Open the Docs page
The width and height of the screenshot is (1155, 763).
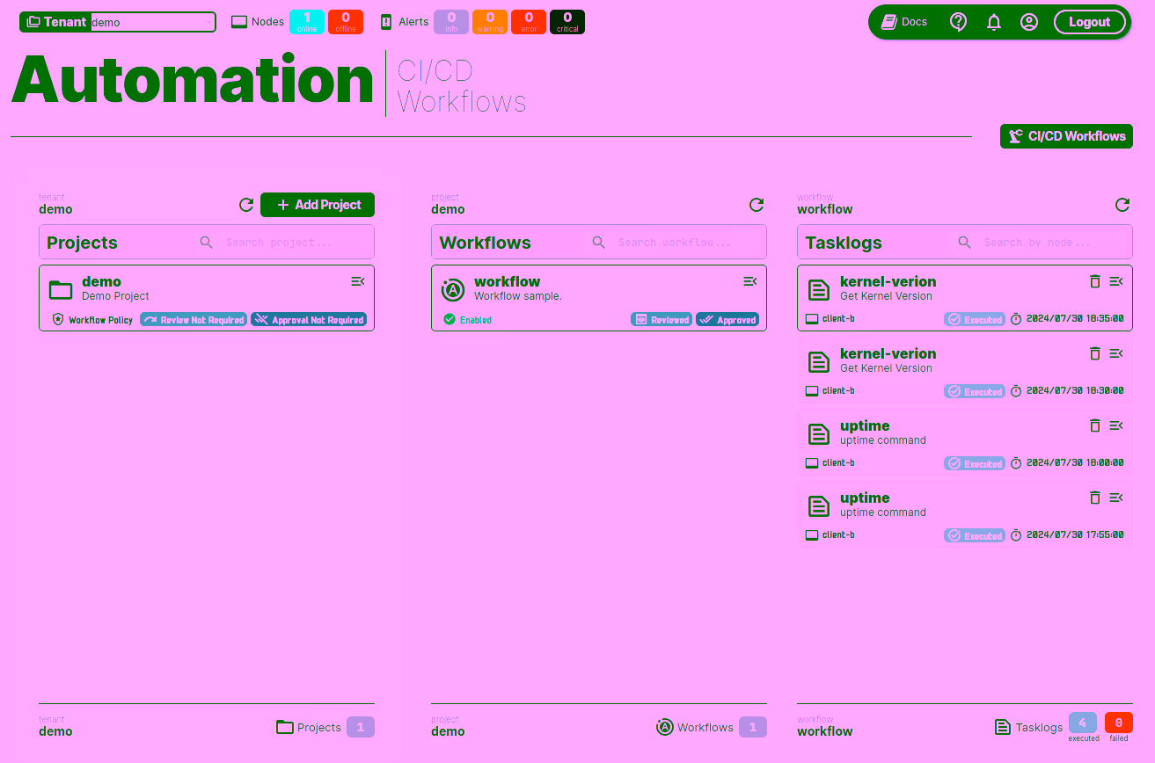[x=903, y=21]
